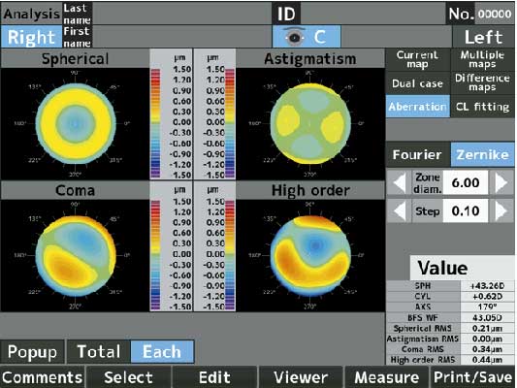This screenshot has height=388, width=517.
Task: Switch to Difference maps view
Action: [x=482, y=82]
